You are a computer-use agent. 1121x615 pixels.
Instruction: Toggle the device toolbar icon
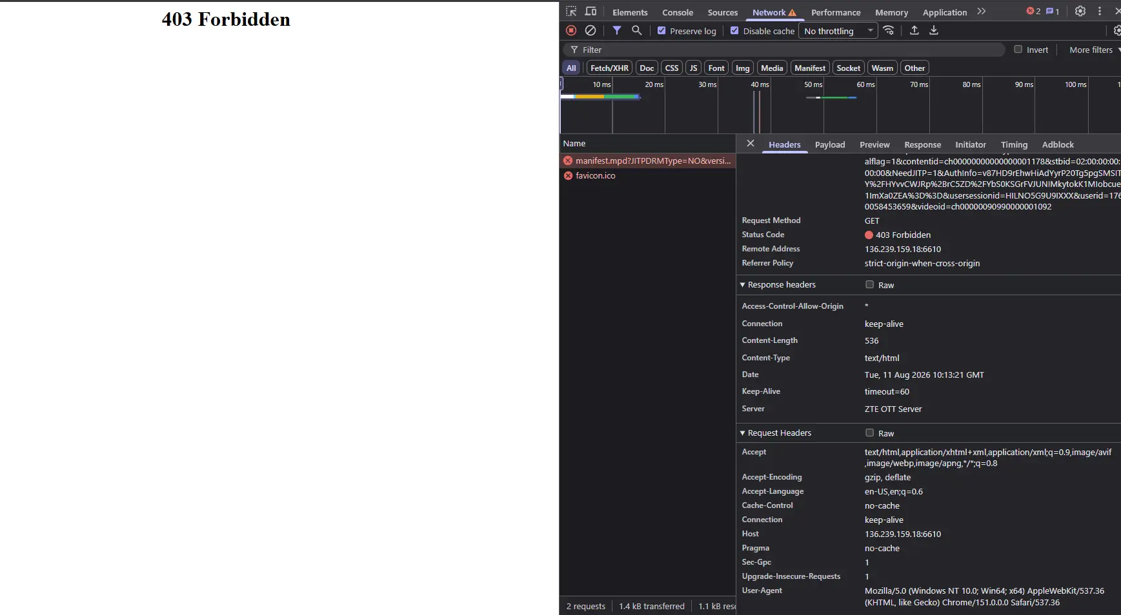[x=591, y=12]
